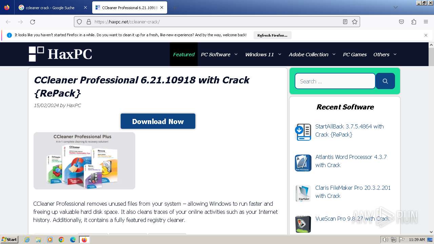Screen dimensions: 434x244
Task: Click the HaxPC author link
Action: pos(74,105)
